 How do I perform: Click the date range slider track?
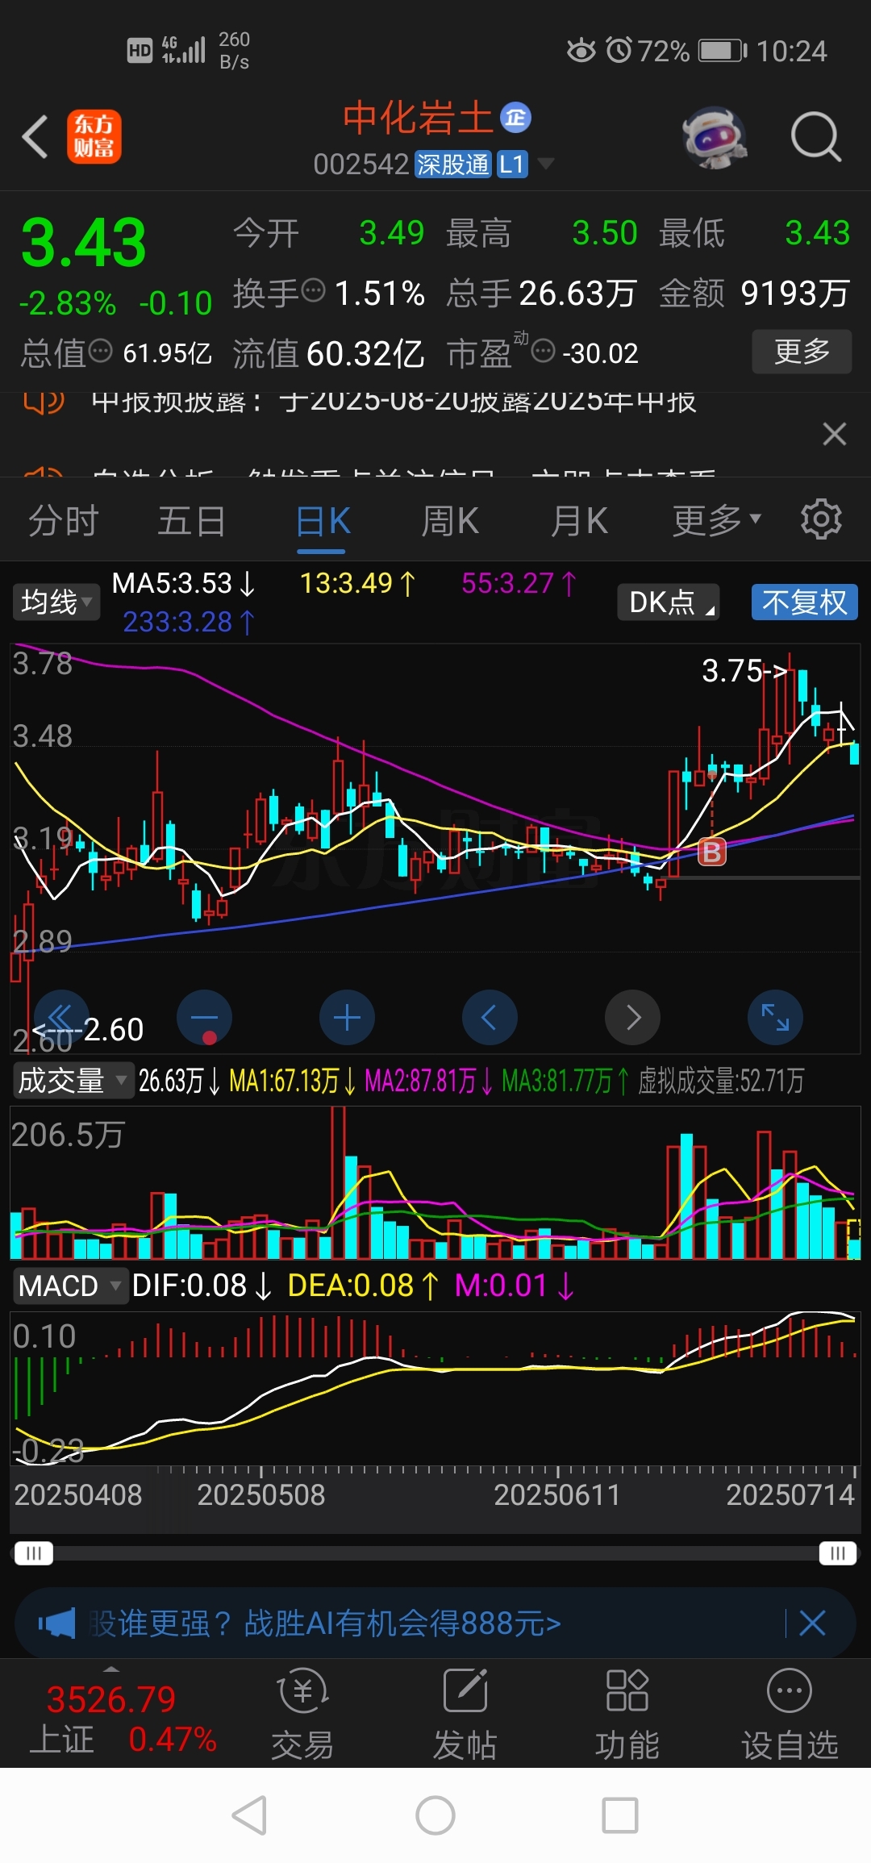click(x=435, y=1553)
